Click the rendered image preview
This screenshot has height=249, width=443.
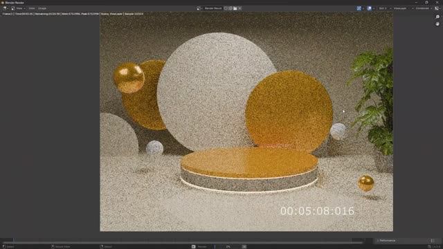point(246,122)
